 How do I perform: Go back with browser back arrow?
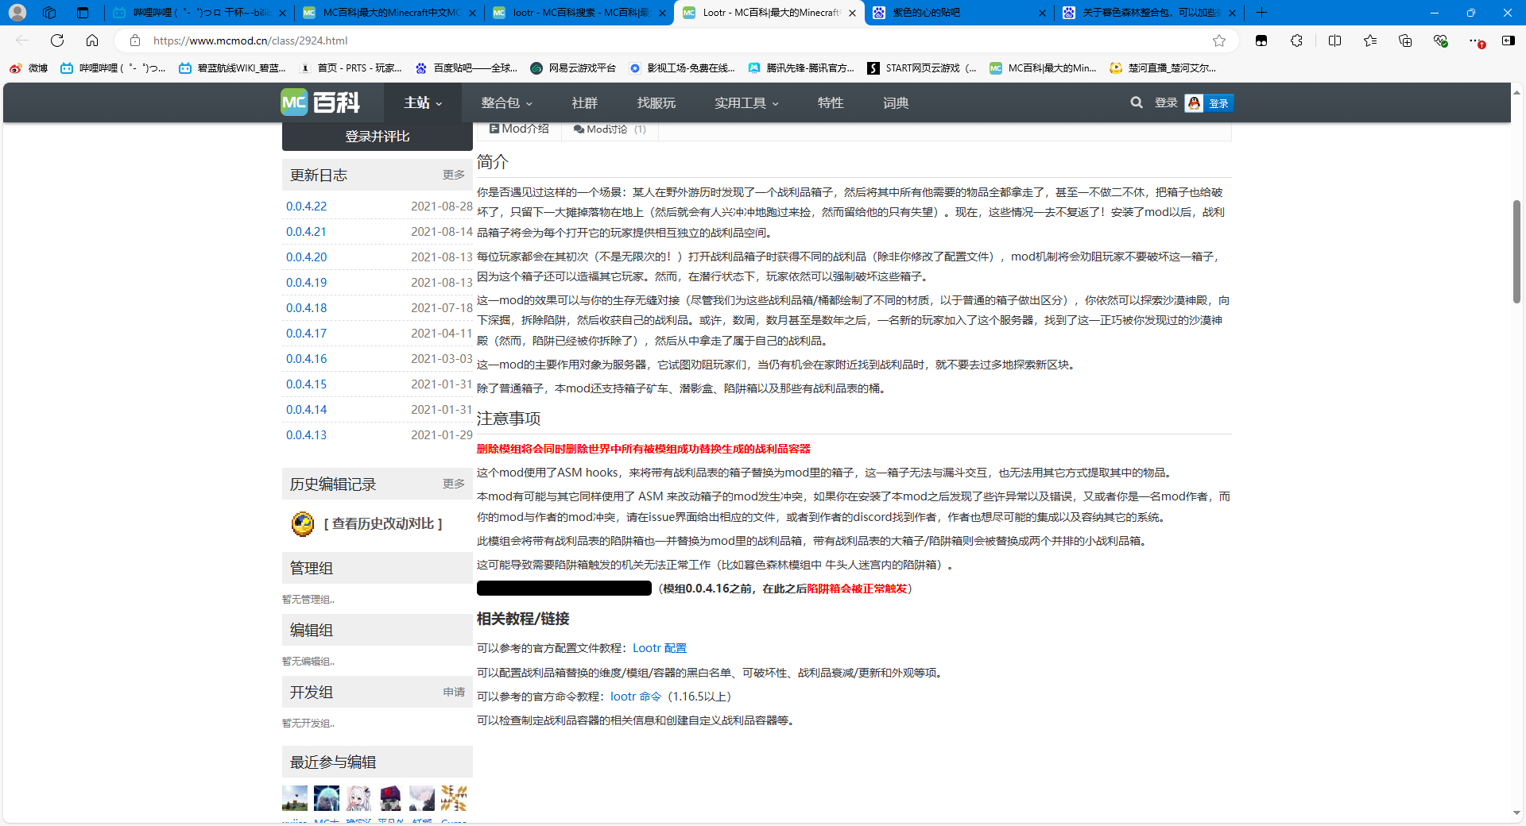click(22, 41)
